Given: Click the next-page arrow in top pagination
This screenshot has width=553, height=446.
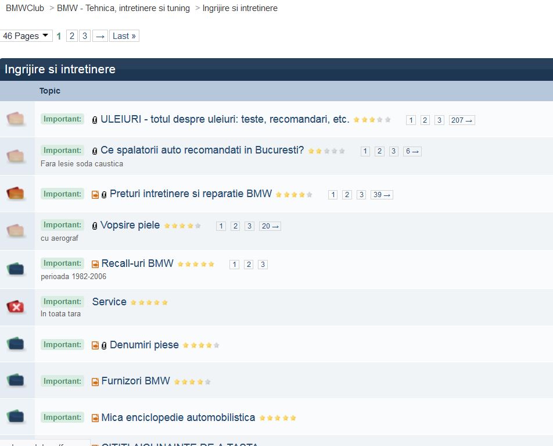Looking at the screenshot, I should click(100, 35).
